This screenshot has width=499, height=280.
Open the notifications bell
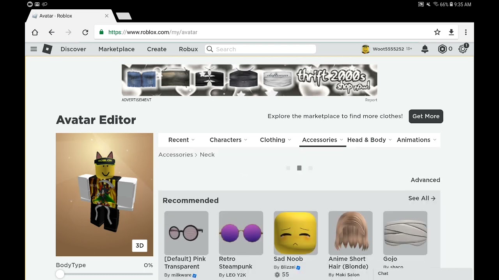click(425, 49)
